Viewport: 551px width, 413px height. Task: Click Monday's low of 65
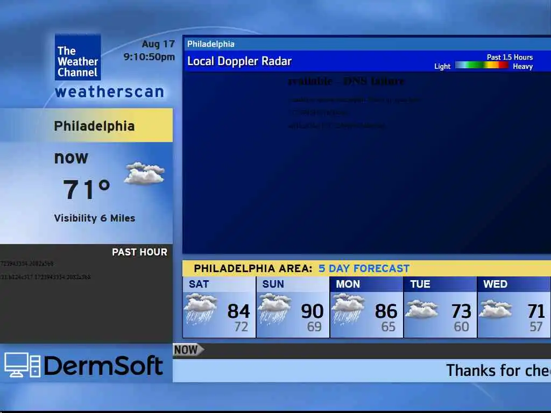(388, 327)
